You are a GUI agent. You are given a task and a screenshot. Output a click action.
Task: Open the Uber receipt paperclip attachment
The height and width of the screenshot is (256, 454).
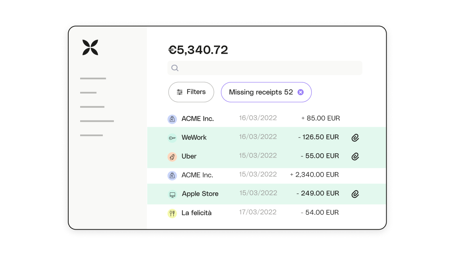pos(355,156)
